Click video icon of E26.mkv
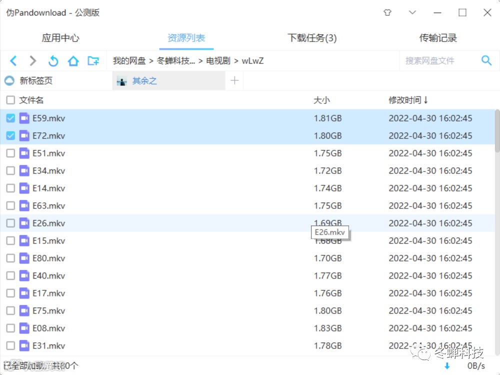Screen dimensions: 500x375 coord(24,223)
